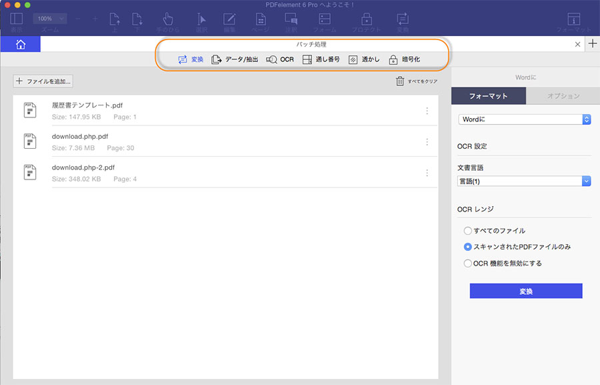Switch to the 通し番号 batch tab
600x385 pixels.
pos(321,59)
